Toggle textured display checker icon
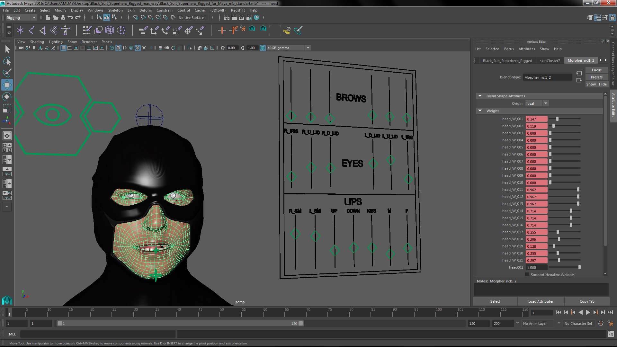 tap(138, 48)
